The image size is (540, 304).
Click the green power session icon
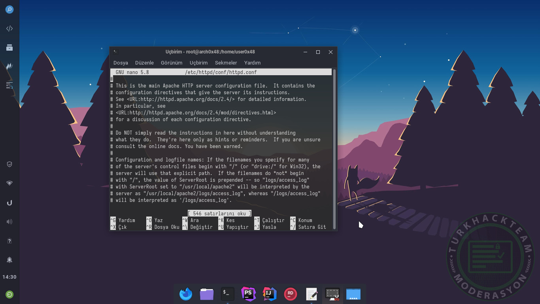(x=9, y=294)
